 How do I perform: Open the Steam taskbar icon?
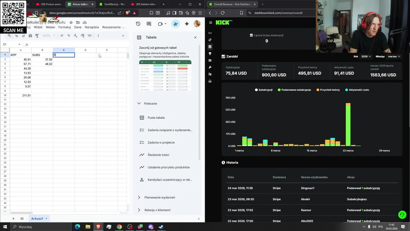coord(161,227)
